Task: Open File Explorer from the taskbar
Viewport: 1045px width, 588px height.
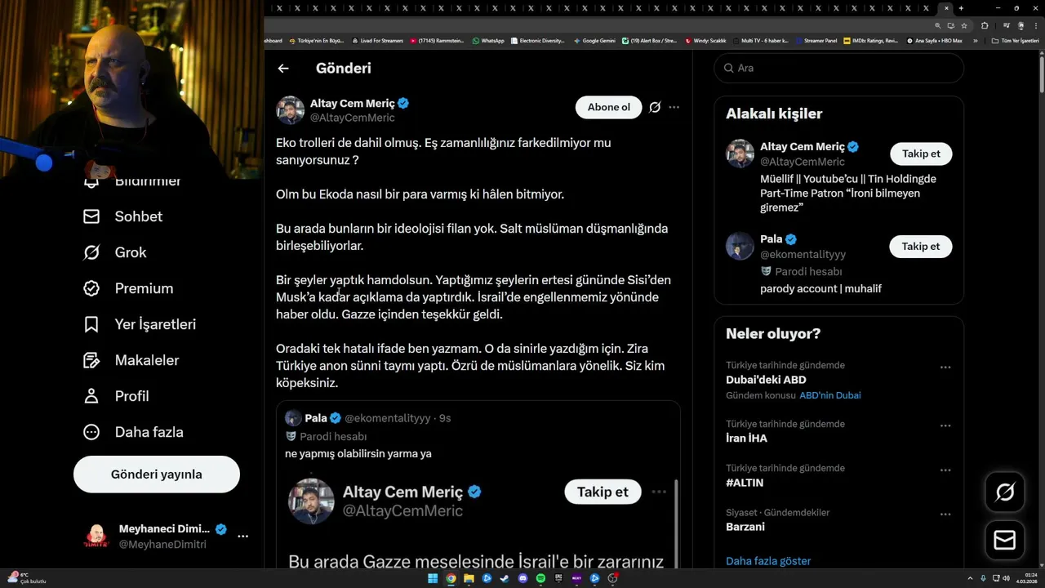Action: pos(469,578)
